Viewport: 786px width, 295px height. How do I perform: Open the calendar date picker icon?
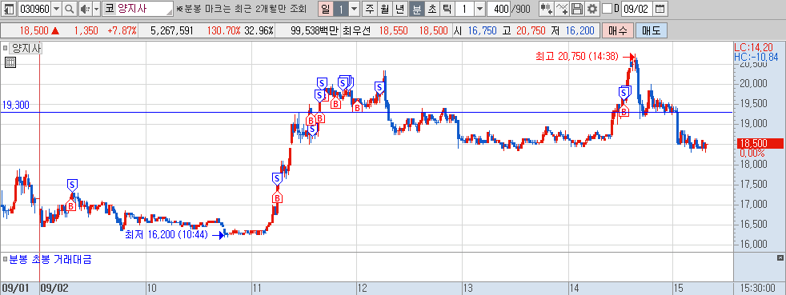tap(660, 9)
